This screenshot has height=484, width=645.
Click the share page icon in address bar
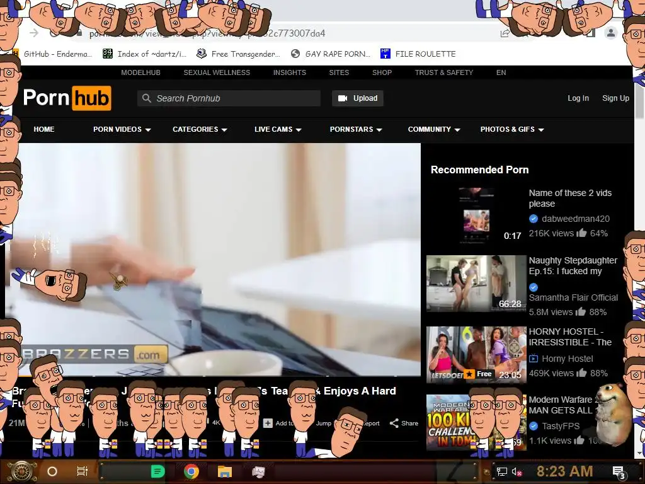tap(505, 33)
